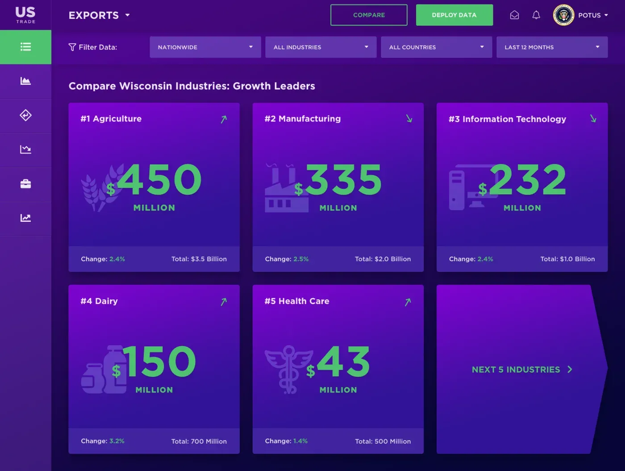Click the notifications bell icon
This screenshot has width=625, height=471.
click(x=536, y=15)
